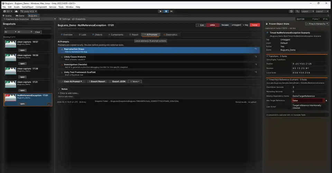332x173 pixels.
Task: Open the second All filter dropdown
Action: (25, 32)
